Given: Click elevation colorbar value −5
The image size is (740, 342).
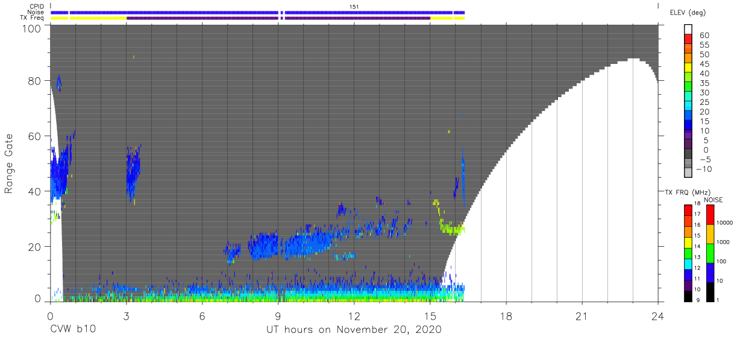Looking at the screenshot, I should [704, 159].
